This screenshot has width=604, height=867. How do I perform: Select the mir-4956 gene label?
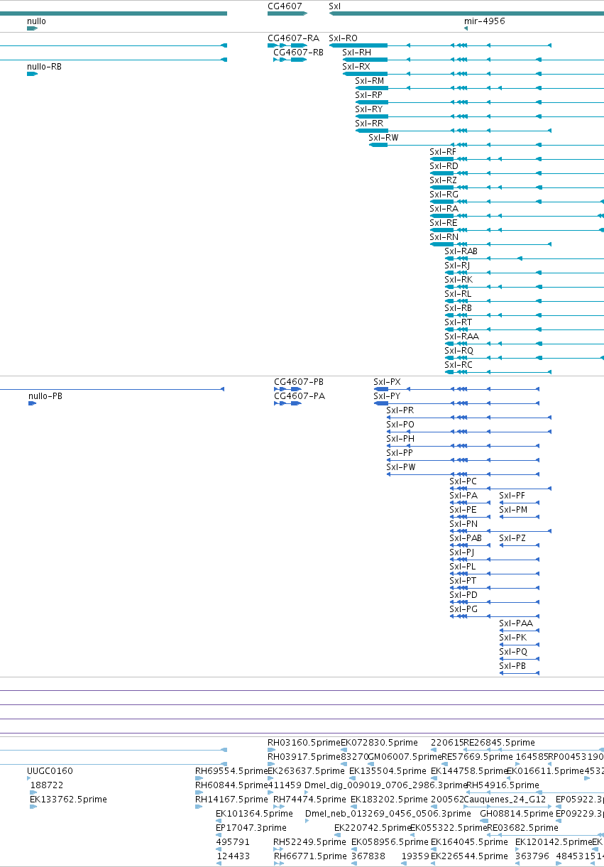(x=484, y=21)
